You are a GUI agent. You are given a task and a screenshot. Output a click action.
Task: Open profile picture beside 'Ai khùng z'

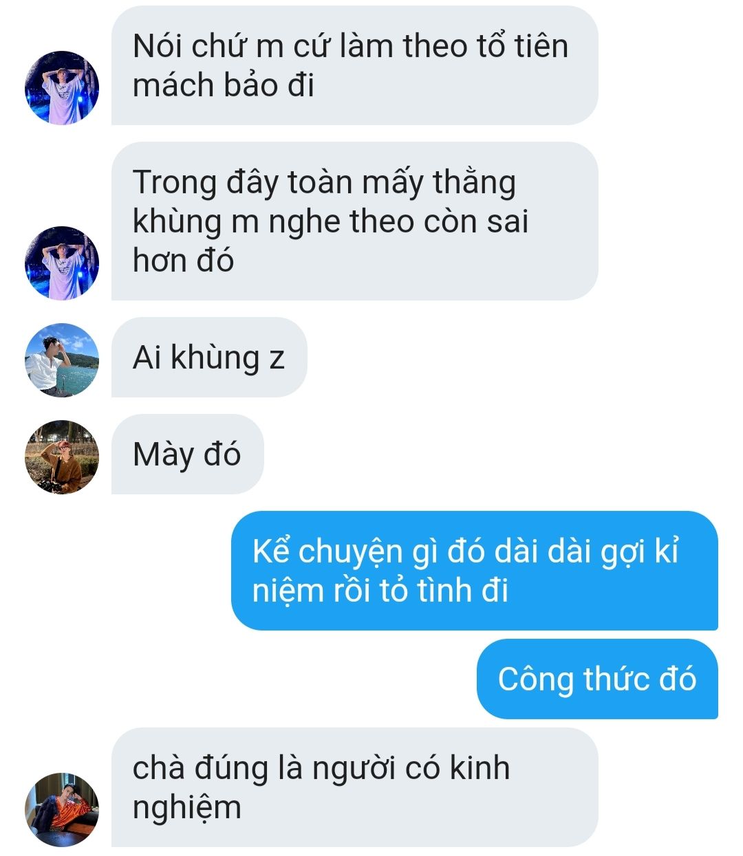62,360
